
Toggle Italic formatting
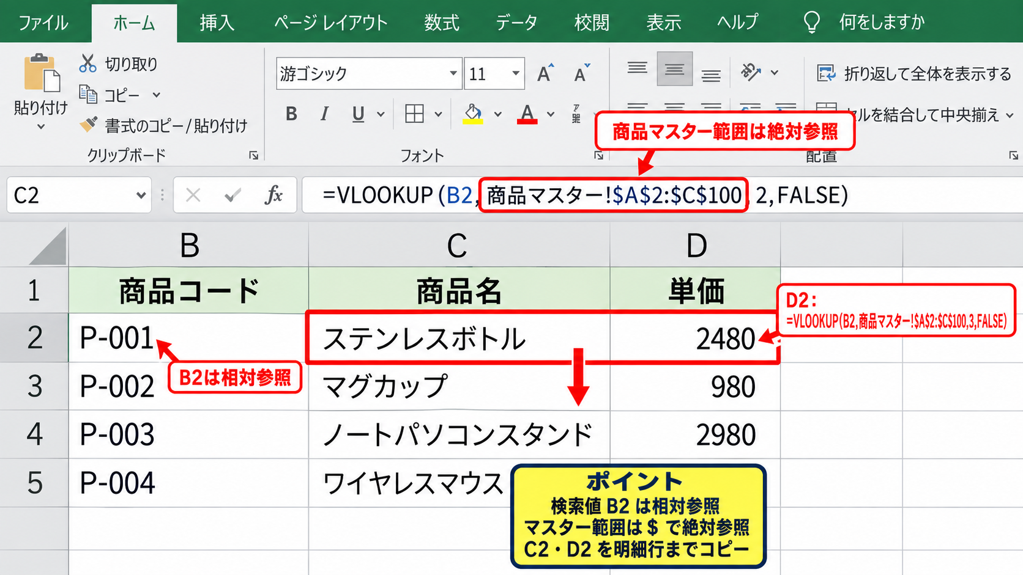(324, 114)
